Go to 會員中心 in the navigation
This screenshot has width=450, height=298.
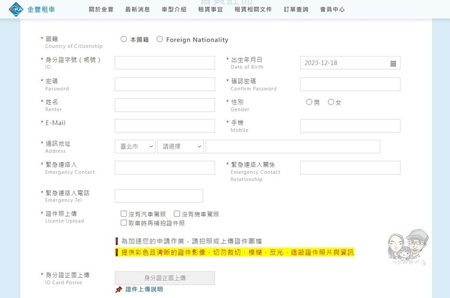pos(332,10)
